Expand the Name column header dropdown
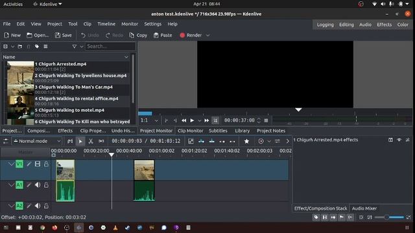Image resolution: width=415 pixels, height=233 pixels. tap(126, 57)
